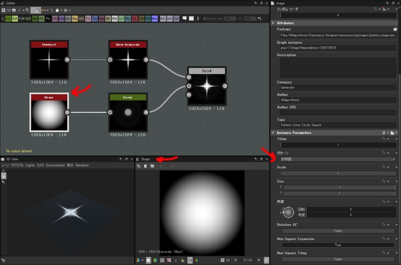Viewport: 401px width, 265px height.
Task: Toggle link between Parent Size values
Action: (x=240, y=19)
